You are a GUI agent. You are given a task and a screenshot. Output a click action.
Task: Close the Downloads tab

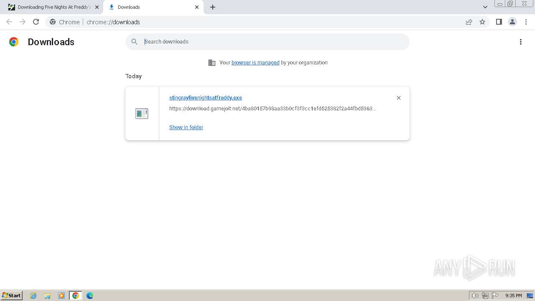tap(197, 7)
